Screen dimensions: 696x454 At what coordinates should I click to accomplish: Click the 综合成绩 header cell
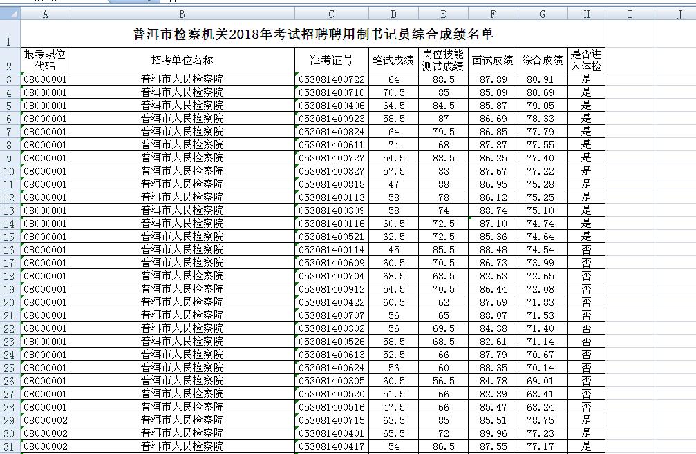coord(543,60)
